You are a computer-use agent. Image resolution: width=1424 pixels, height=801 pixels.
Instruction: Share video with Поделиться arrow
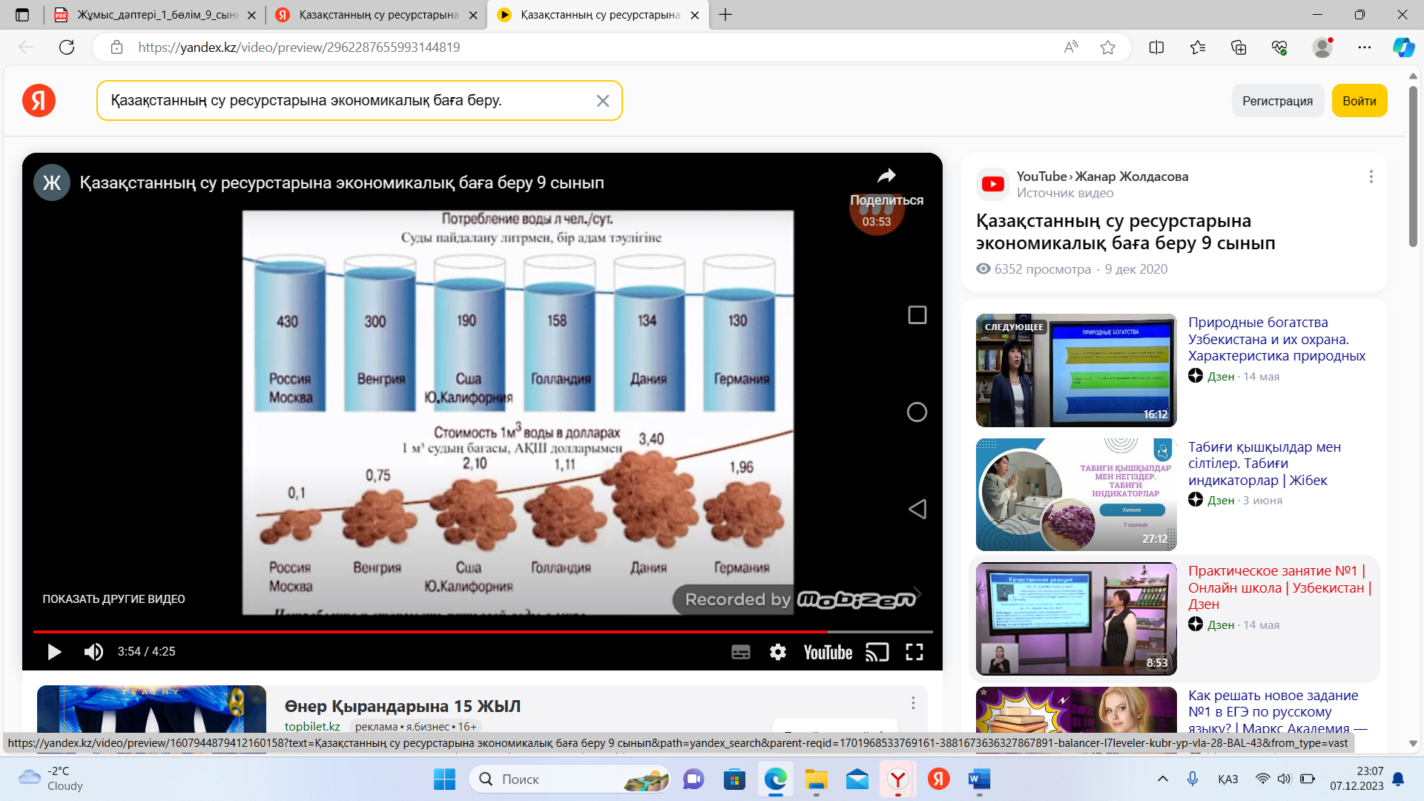coord(886,177)
